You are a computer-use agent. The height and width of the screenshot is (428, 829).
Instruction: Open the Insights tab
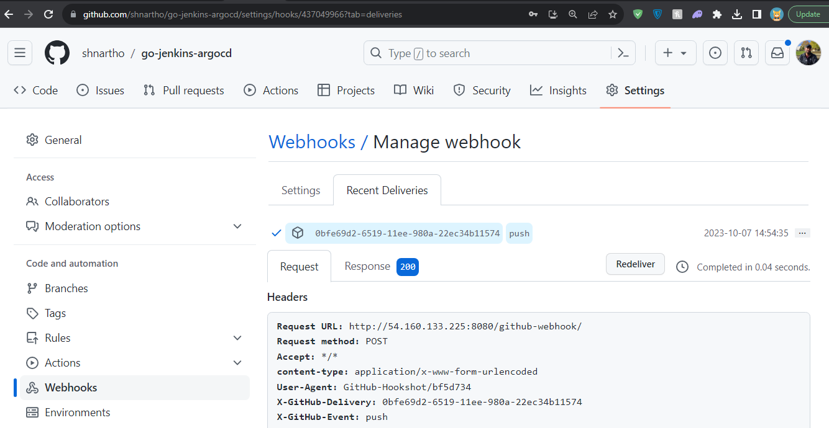click(558, 91)
